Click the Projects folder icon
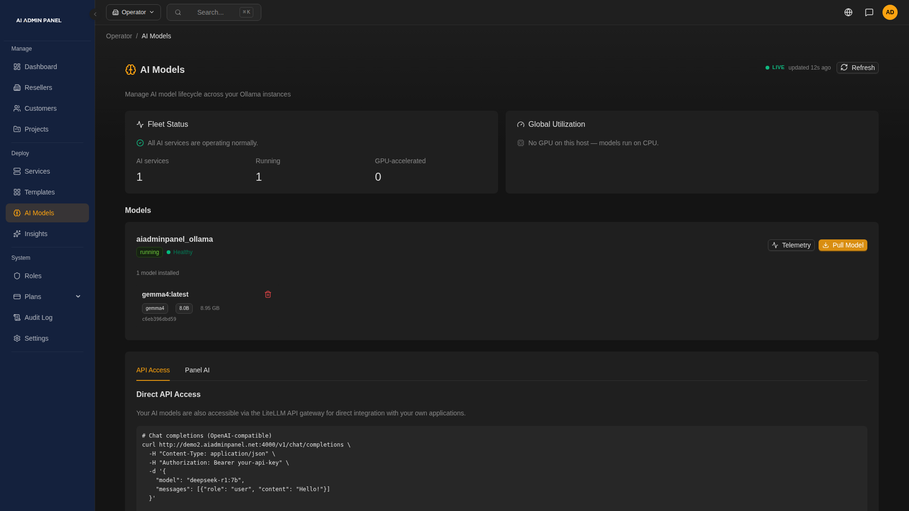Image resolution: width=909 pixels, height=511 pixels. point(17,129)
